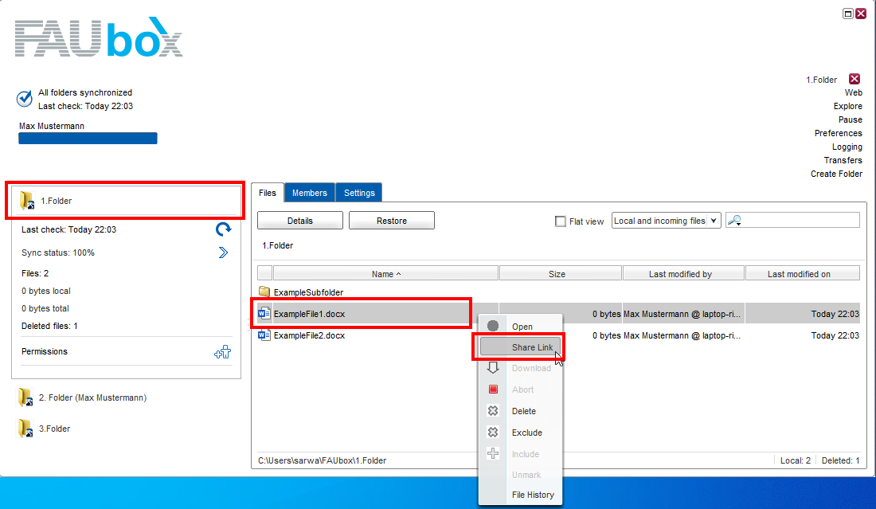Click the blue storage usage bar

click(88, 139)
